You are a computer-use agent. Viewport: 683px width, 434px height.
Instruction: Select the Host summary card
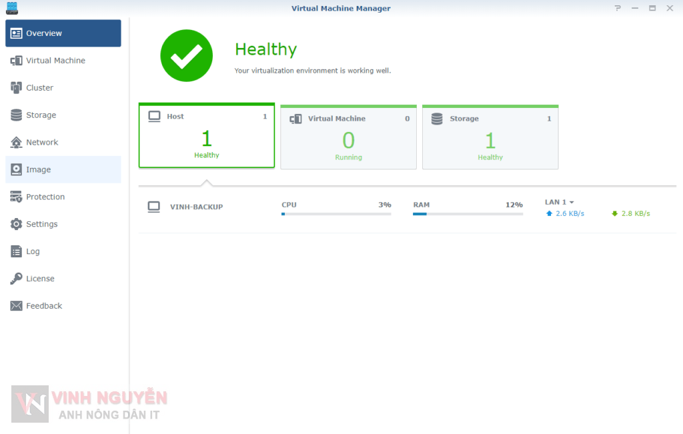point(207,136)
